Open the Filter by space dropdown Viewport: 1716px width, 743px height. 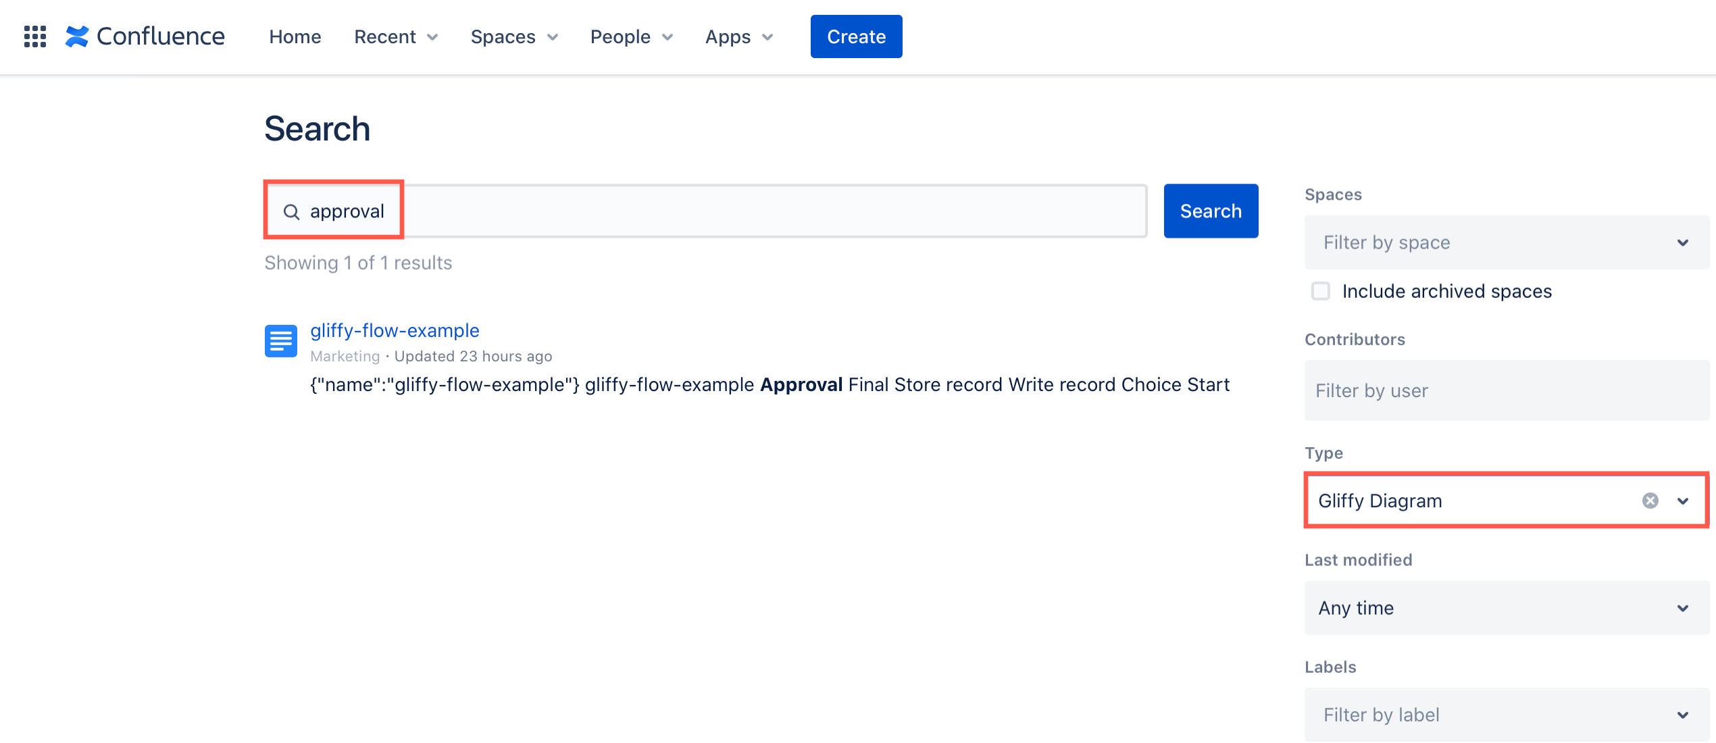tap(1506, 242)
